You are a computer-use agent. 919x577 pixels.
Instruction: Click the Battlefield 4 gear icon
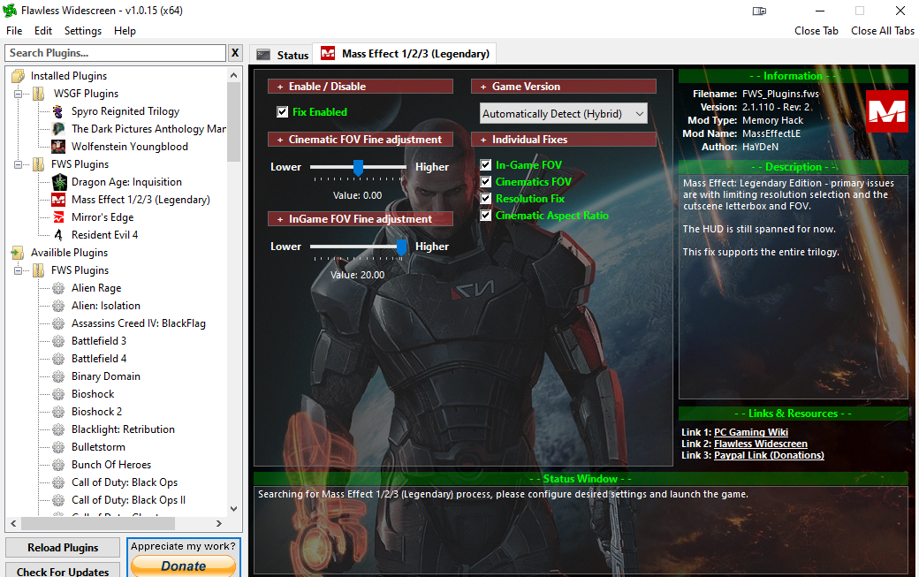pos(58,359)
